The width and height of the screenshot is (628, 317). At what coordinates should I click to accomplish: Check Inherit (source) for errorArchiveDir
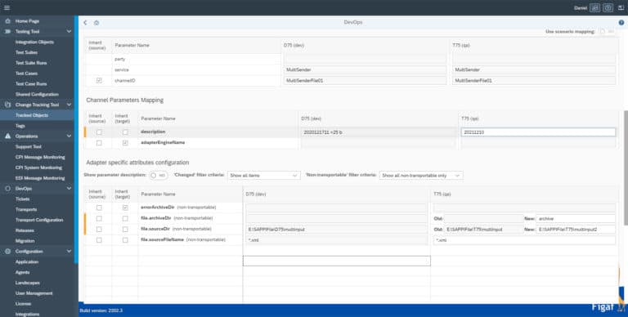coord(99,208)
